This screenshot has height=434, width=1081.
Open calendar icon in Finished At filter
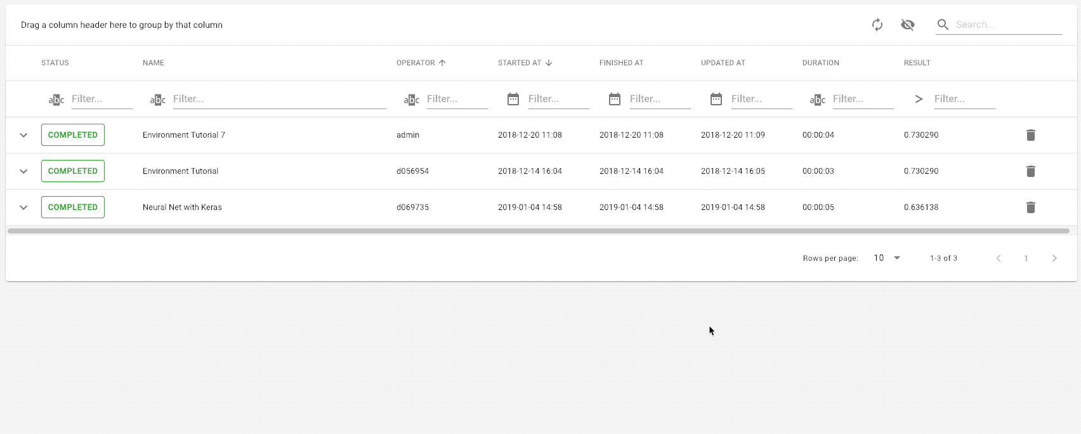(x=615, y=99)
